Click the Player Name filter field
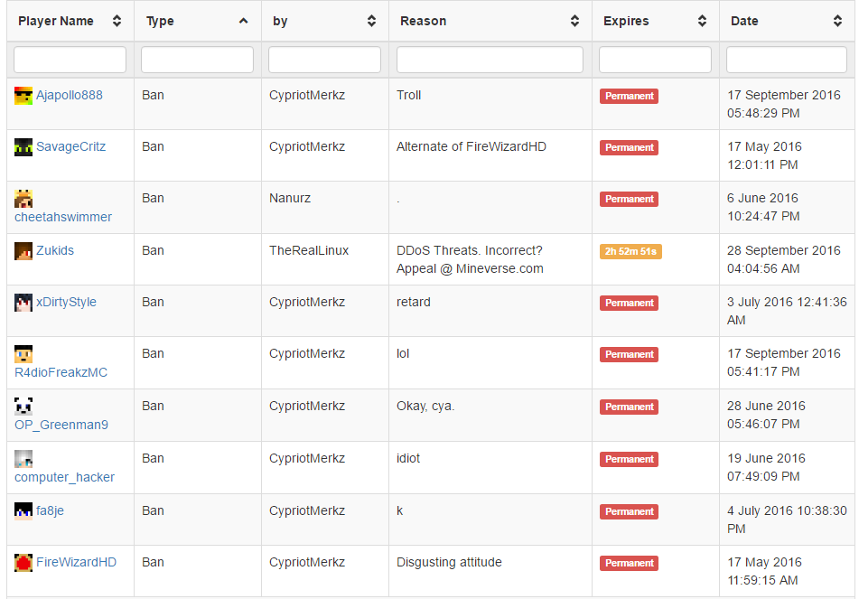The height and width of the screenshot is (599, 859). (x=70, y=60)
